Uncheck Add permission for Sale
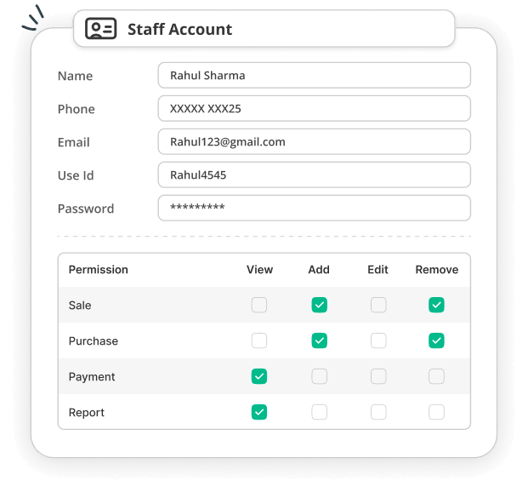 tap(319, 305)
